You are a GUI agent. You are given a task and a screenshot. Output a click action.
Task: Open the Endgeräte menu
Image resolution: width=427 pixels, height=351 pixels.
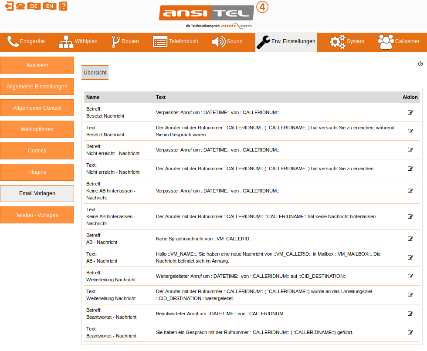tap(26, 42)
